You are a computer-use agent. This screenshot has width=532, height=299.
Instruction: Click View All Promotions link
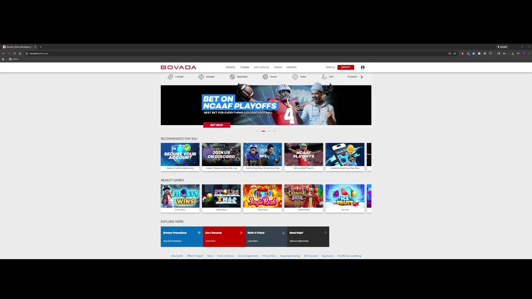click(x=172, y=241)
